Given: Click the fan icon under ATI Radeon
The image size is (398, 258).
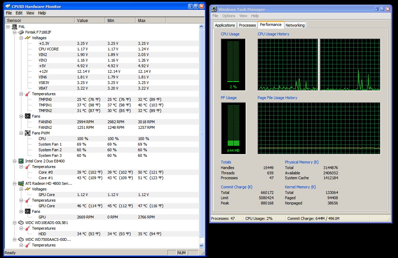Looking at the screenshot, I should pyautogui.click(x=28, y=211).
